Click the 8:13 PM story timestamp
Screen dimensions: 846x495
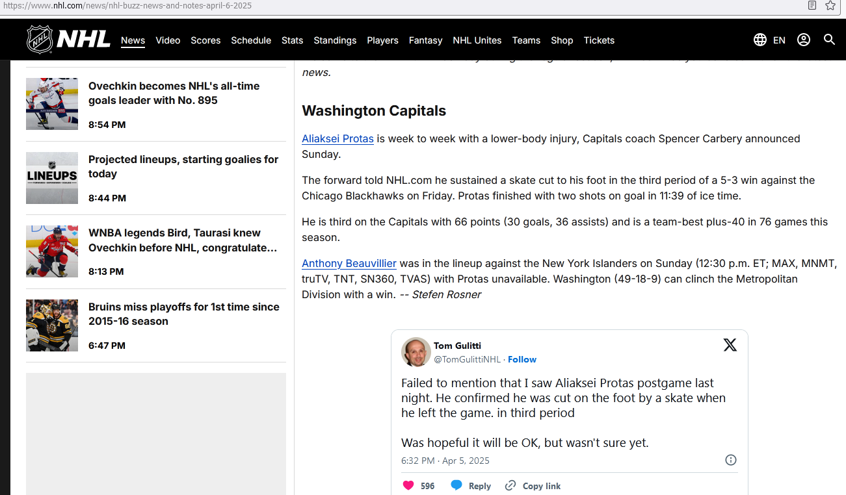(x=106, y=272)
